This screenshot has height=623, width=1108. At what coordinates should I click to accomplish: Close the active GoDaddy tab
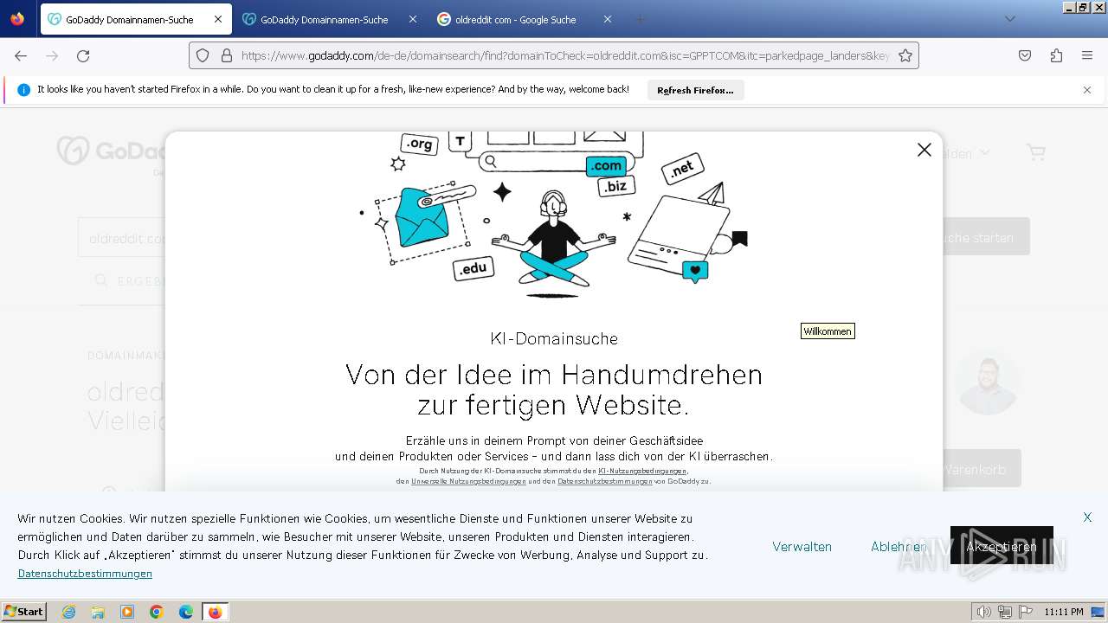tap(218, 19)
